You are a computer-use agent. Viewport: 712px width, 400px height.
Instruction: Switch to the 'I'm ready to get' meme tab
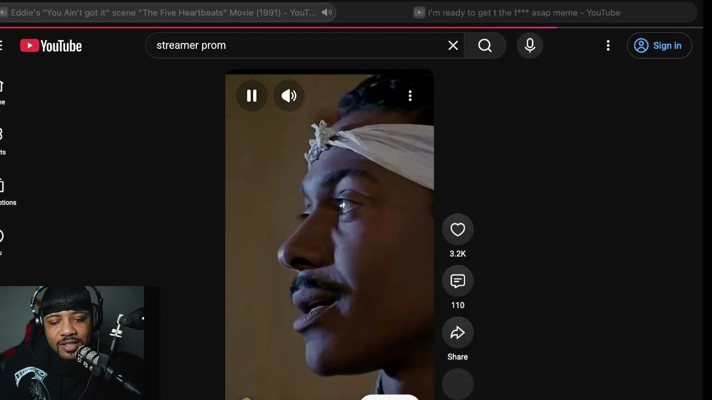click(x=517, y=12)
